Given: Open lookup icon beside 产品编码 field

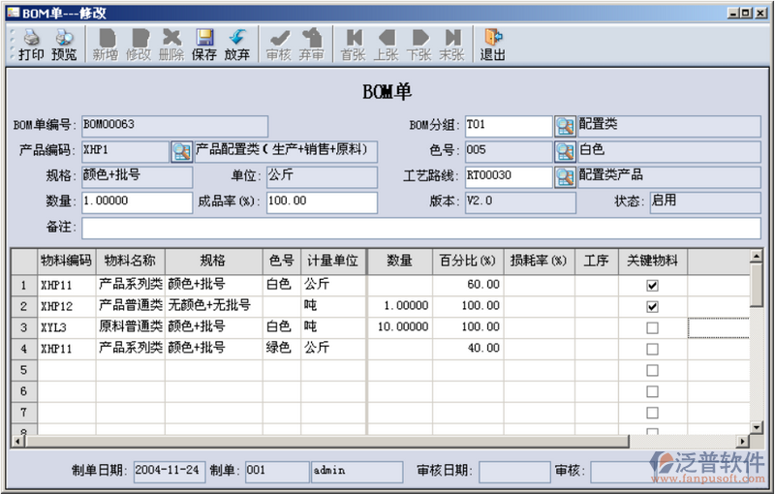Looking at the screenshot, I should tap(182, 151).
